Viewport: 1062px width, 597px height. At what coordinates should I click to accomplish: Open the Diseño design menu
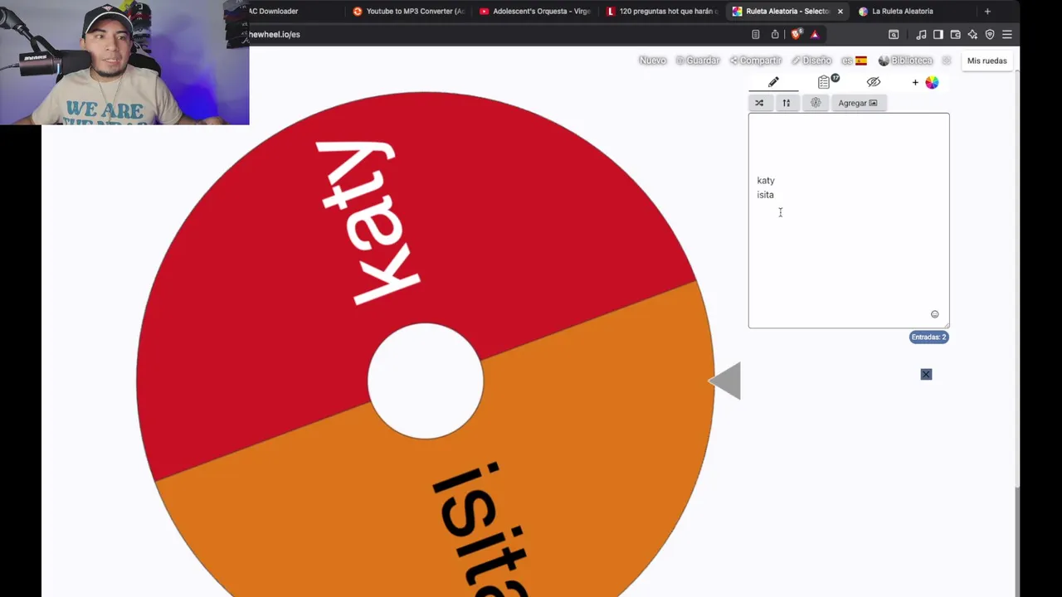click(x=811, y=61)
